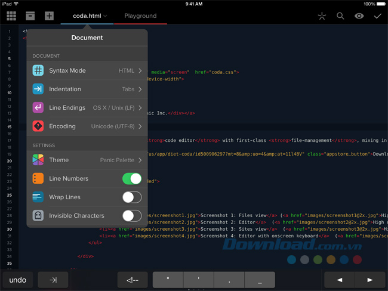Turn on Invisible Characters switch
This screenshot has height=291, width=388.
pos(132,215)
